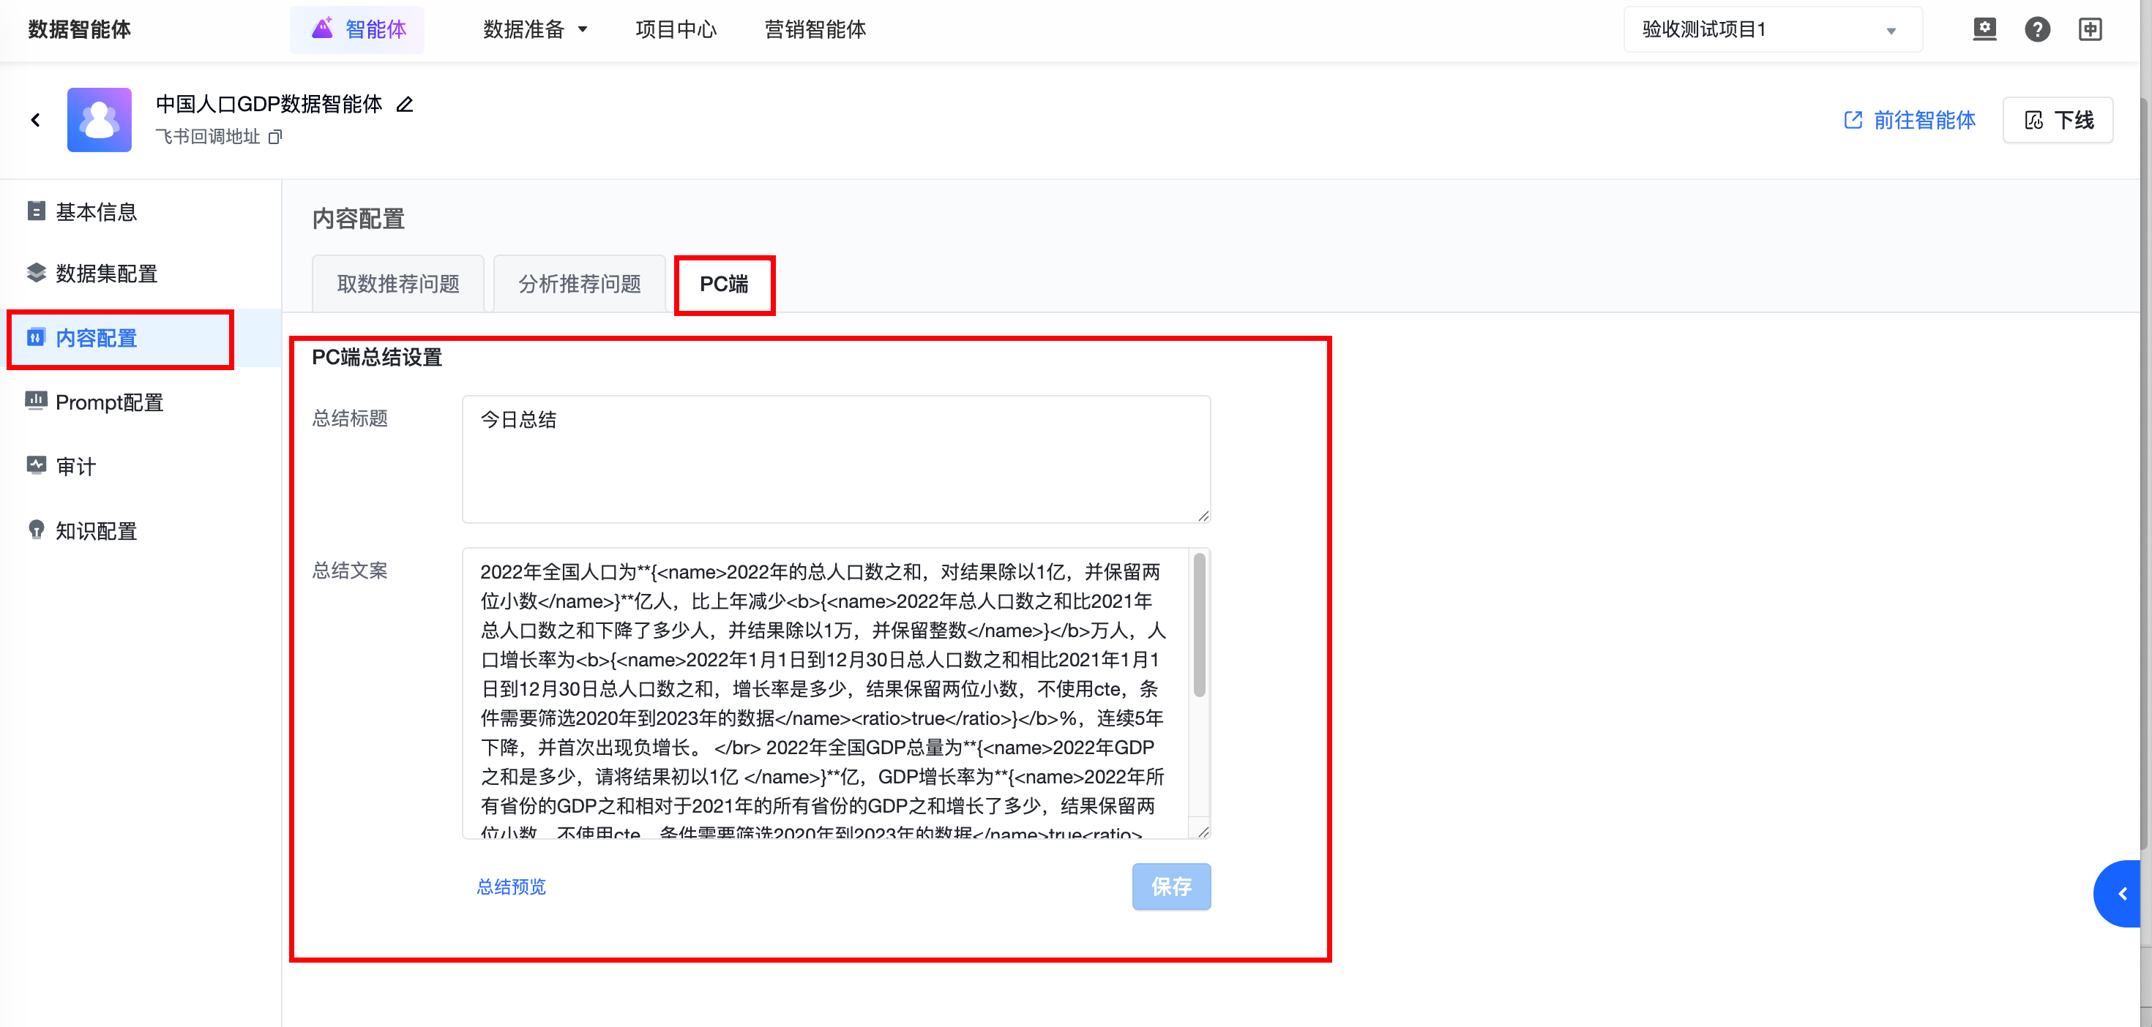Click the settings monitor icon in top bar

(1984, 29)
